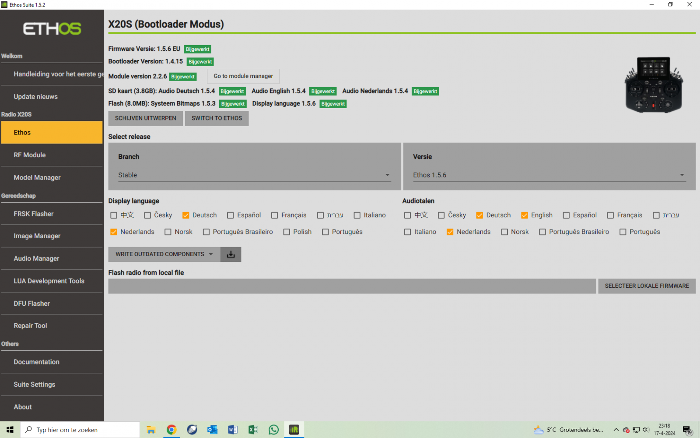Show hidden system tray icons
Image resolution: width=700 pixels, height=438 pixels.
[616, 430]
